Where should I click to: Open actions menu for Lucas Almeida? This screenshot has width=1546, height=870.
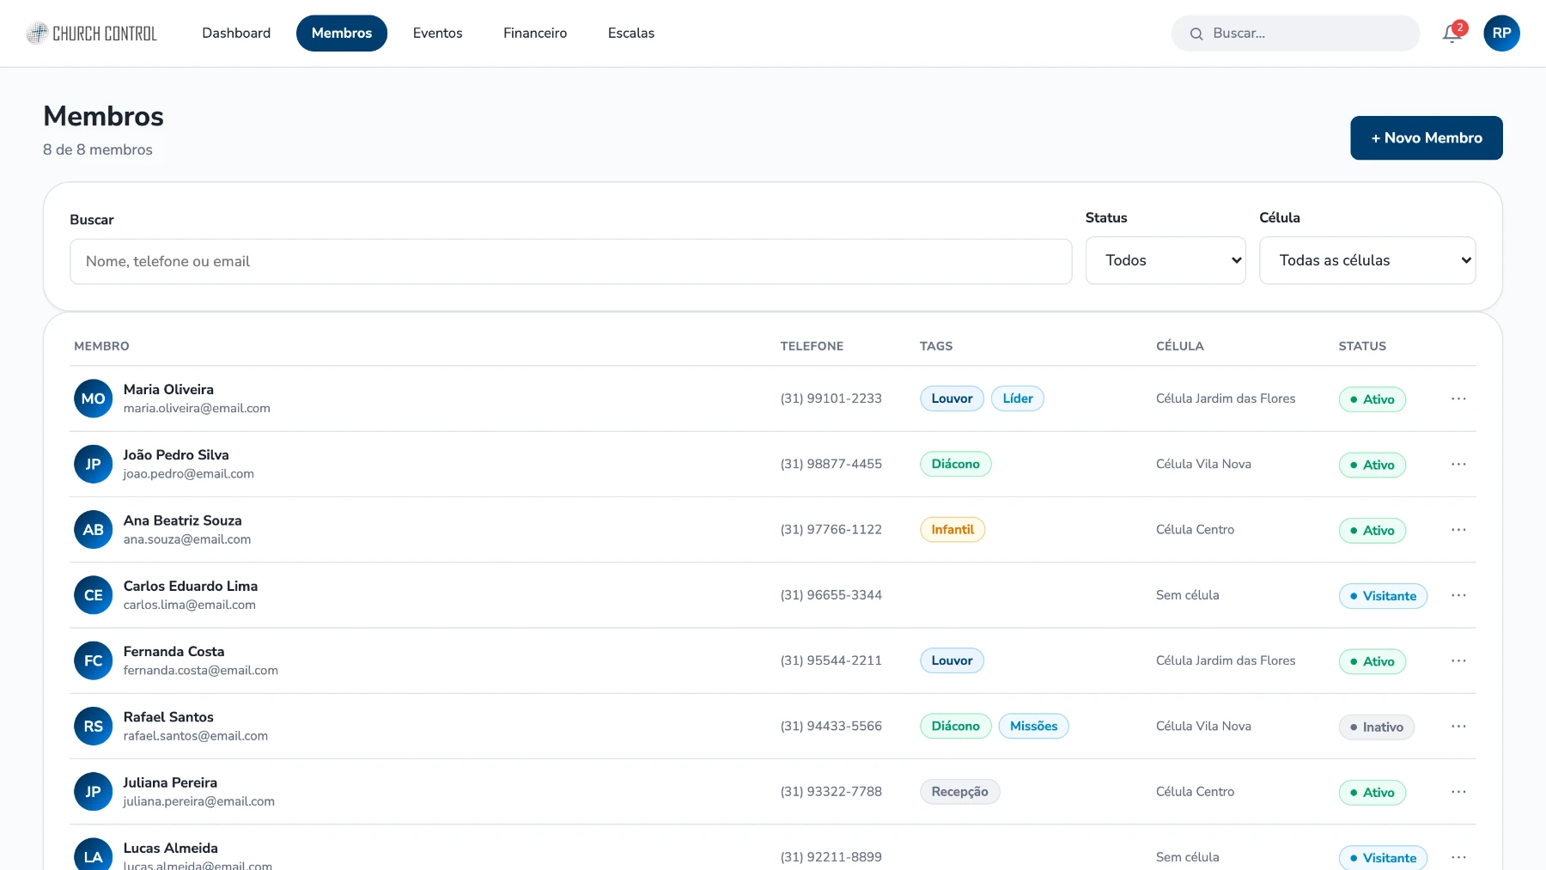[x=1458, y=857]
